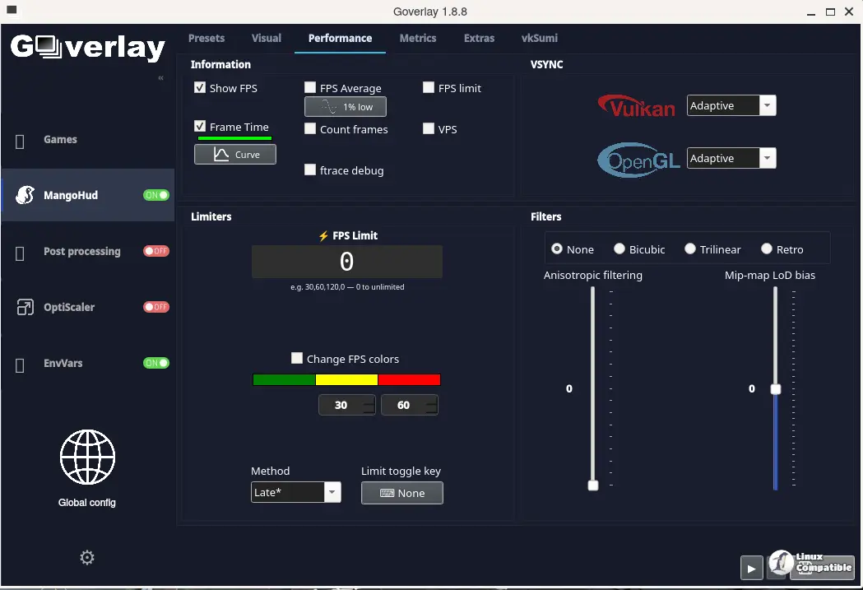Click the MangoHud sidebar label
Viewport: 863px width, 590px height.
(71, 195)
